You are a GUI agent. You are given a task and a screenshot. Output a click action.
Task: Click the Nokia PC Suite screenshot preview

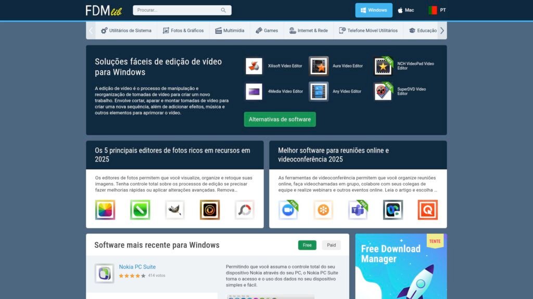271,296
